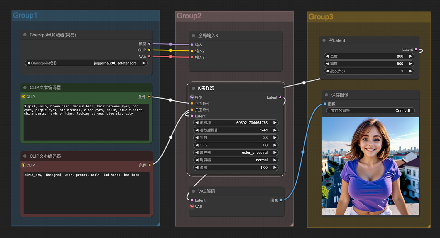Click the negative prompt text box with 'civit_snw'
This screenshot has width=440, height=238.
[x=87, y=193]
